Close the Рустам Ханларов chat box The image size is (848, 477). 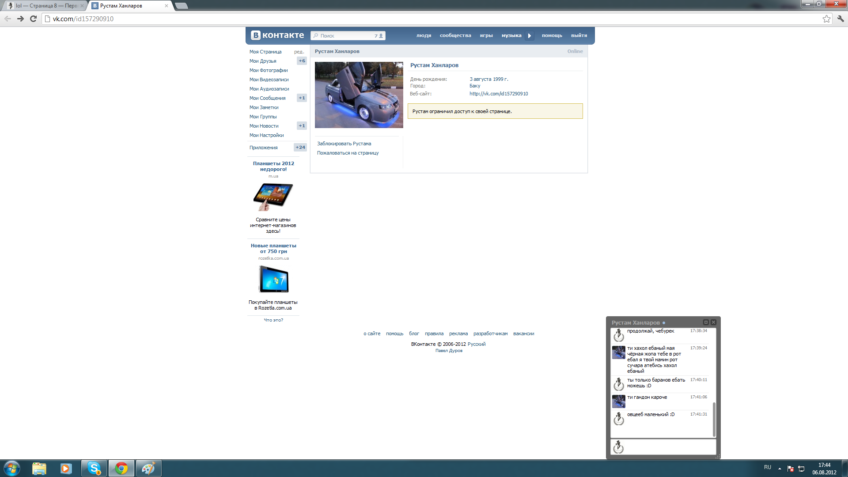click(x=713, y=322)
